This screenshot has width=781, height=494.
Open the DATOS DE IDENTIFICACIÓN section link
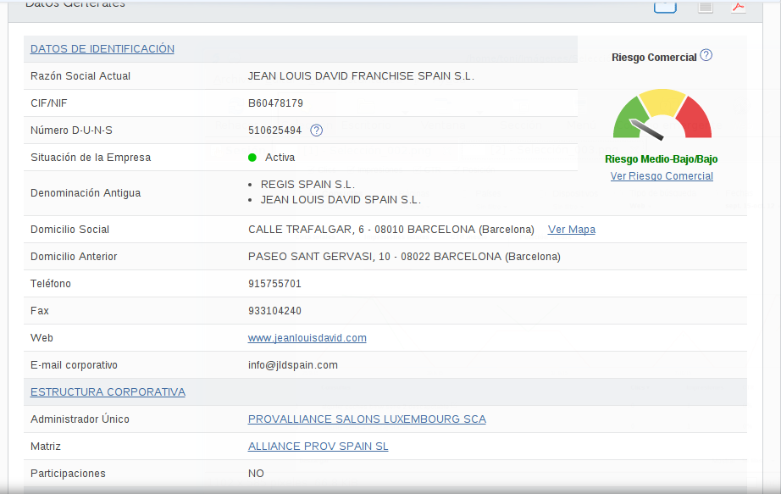coord(102,49)
